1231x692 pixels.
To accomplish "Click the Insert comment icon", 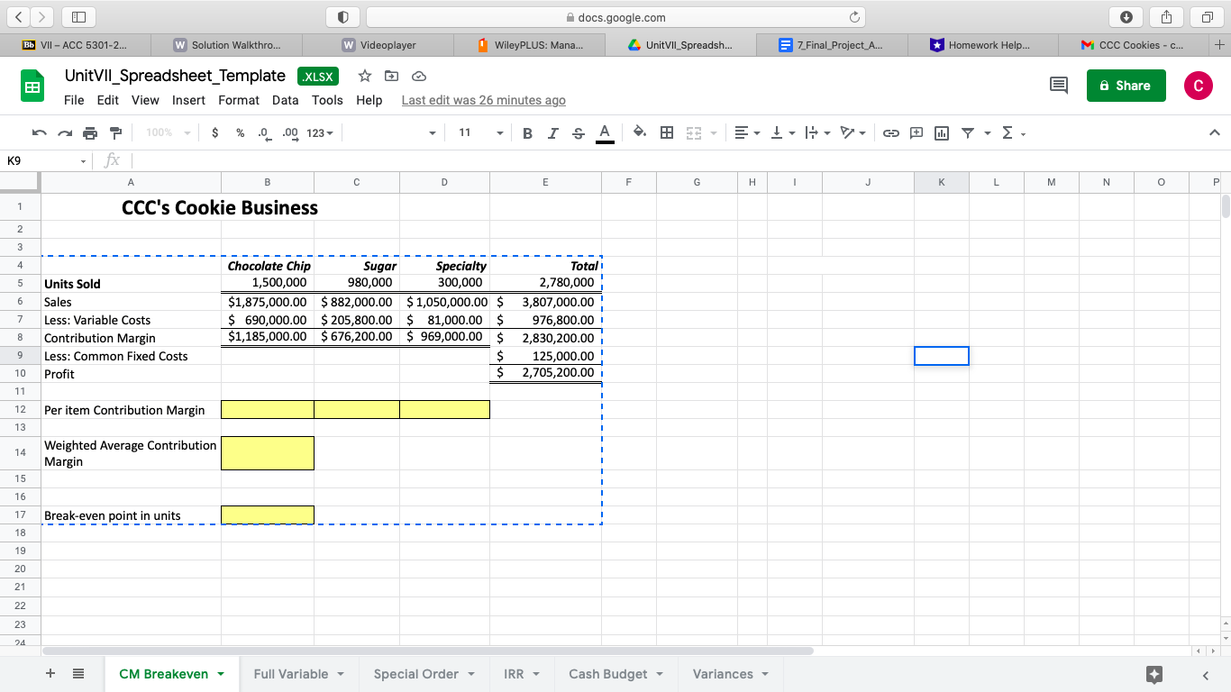I will [915, 132].
